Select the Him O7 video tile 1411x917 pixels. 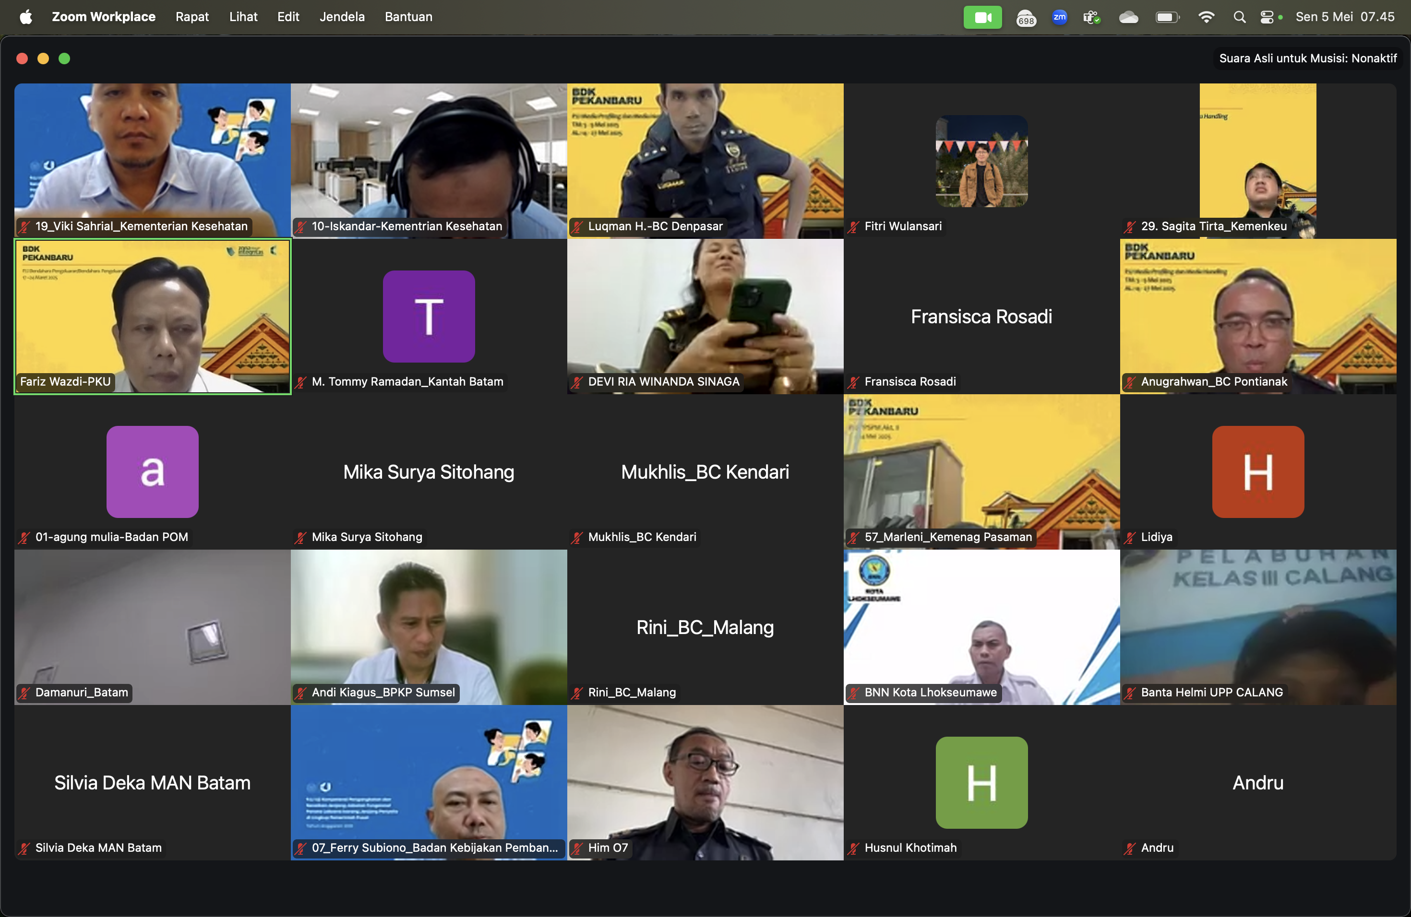coord(705,783)
